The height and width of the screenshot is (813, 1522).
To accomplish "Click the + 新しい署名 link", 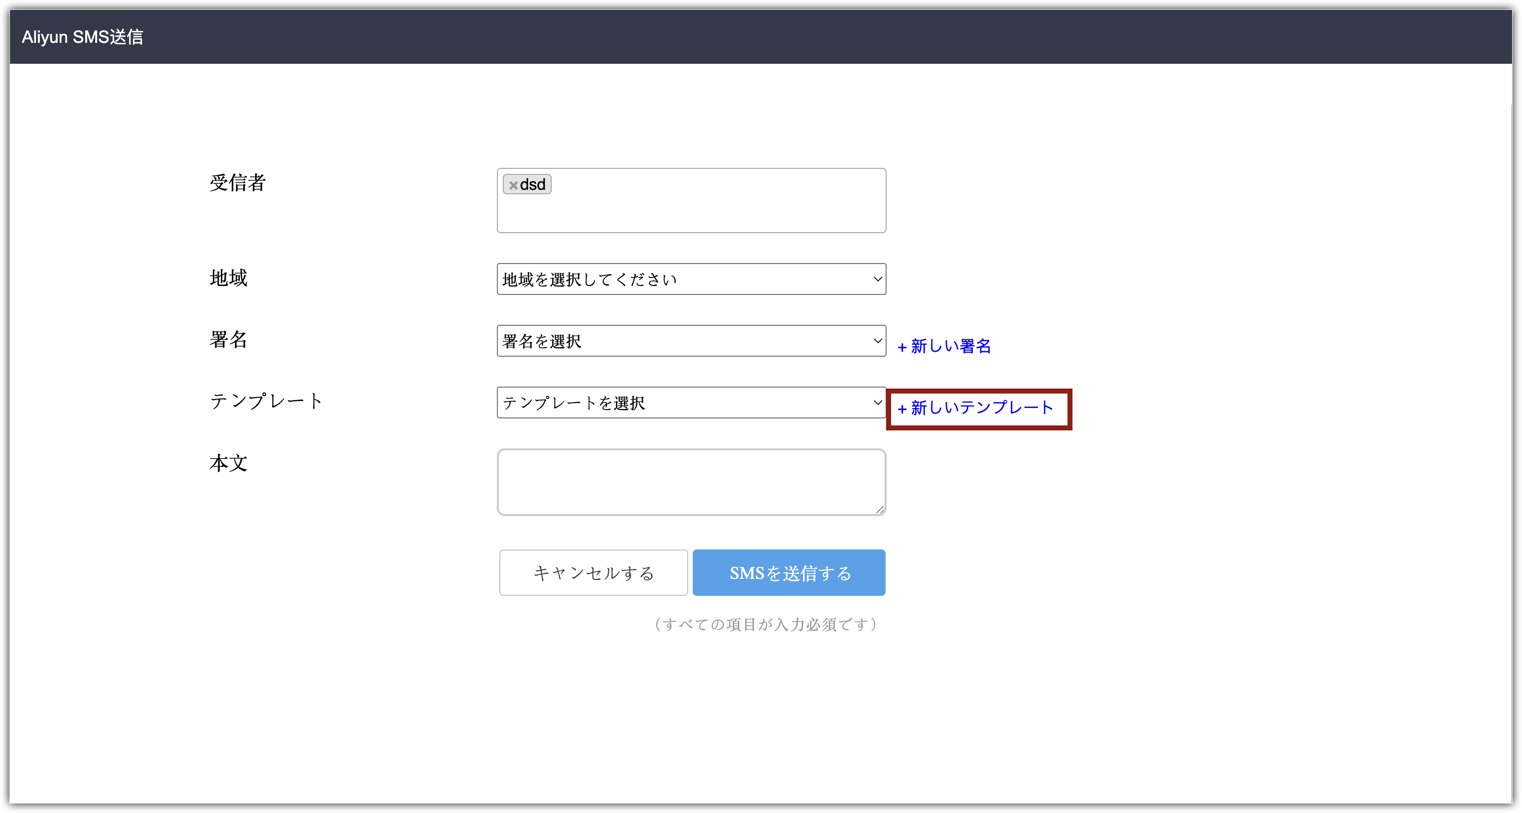I will click(x=944, y=346).
